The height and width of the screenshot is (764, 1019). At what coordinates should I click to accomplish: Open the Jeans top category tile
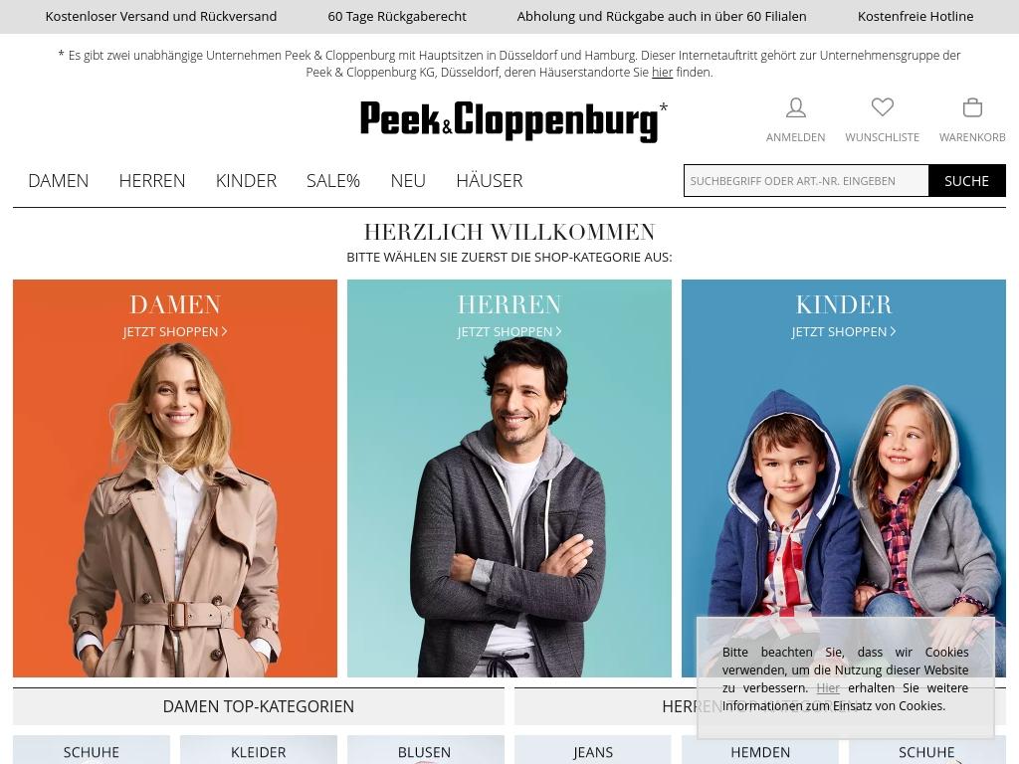tap(593, 750)
